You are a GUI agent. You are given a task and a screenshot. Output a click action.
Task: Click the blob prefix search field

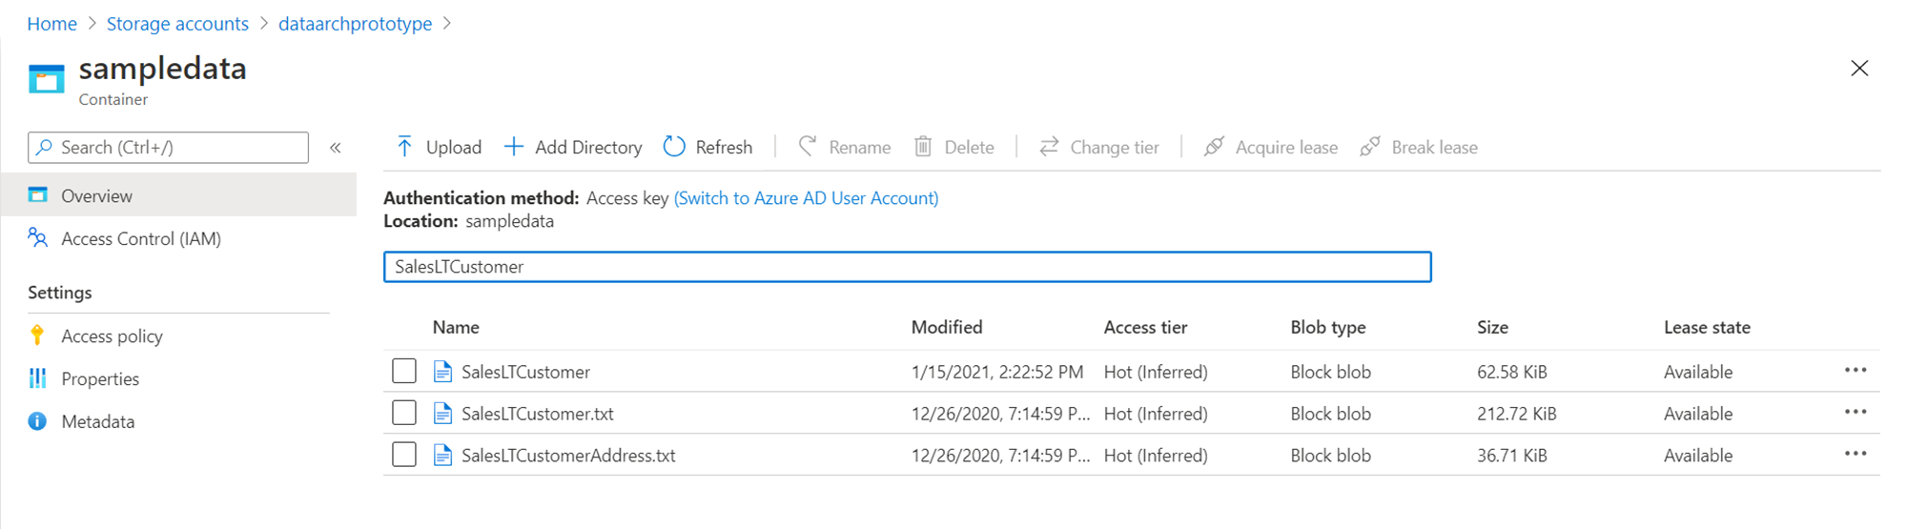point(907,267)
